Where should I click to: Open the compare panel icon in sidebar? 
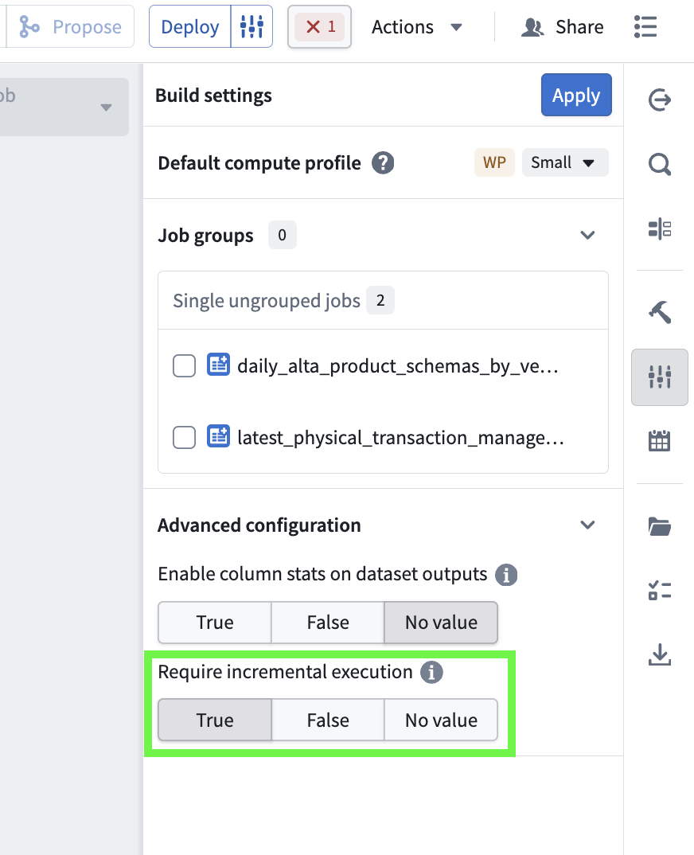659,228
